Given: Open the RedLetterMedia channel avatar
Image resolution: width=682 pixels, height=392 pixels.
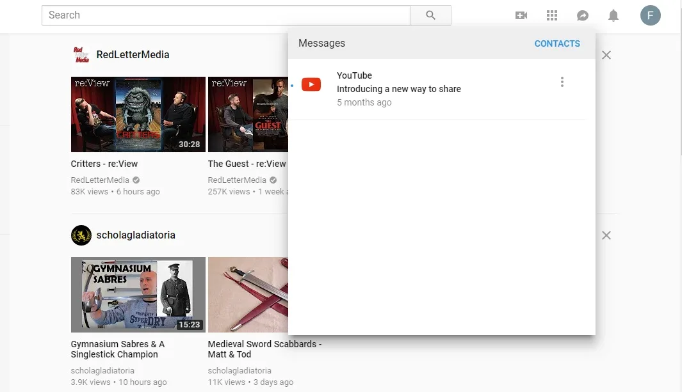Looking at the screenshot, I should pos(81,55).
